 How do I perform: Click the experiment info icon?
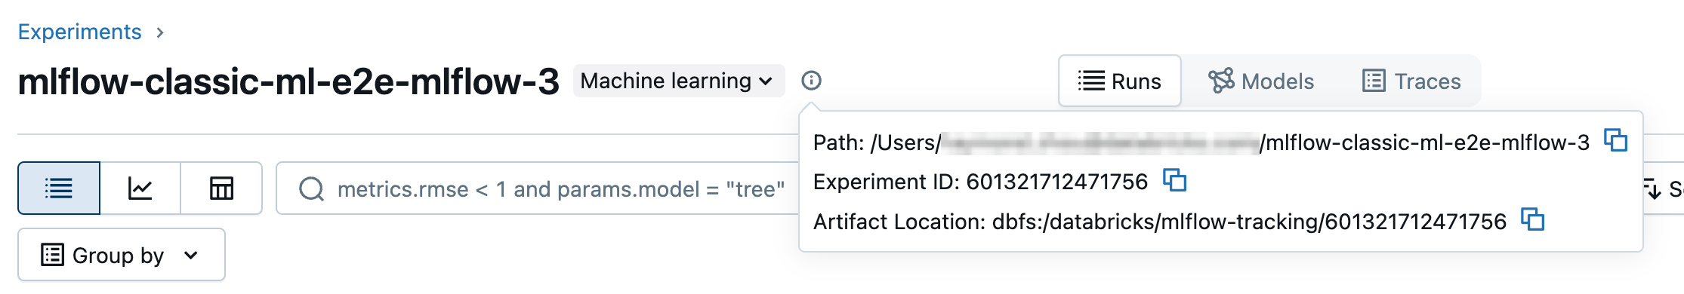[811, 81]
